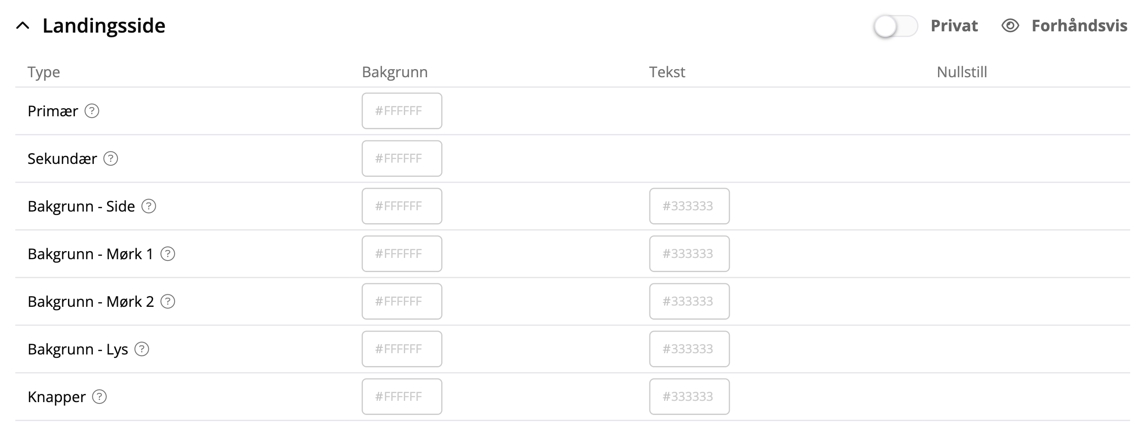The height and width of the screenshot is (430, 1144).
Task: Select Bakgrunn - Mørk 1 text color field
Action: [689, 254]
